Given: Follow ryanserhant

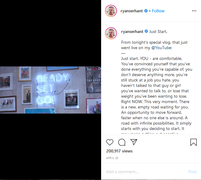Looking at the screenshot, I should click(158, 11).
